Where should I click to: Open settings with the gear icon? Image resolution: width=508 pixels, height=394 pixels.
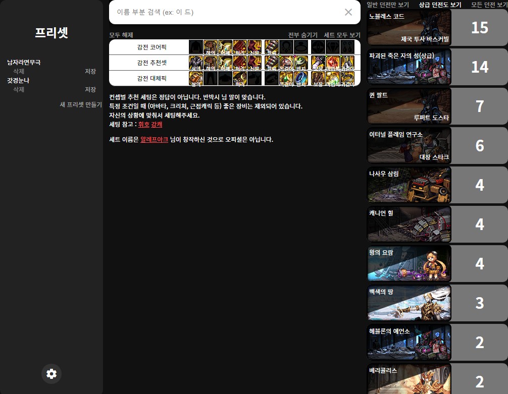52,374
